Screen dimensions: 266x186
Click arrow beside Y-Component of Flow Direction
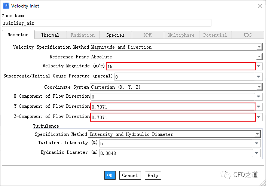tap(259, 107)
